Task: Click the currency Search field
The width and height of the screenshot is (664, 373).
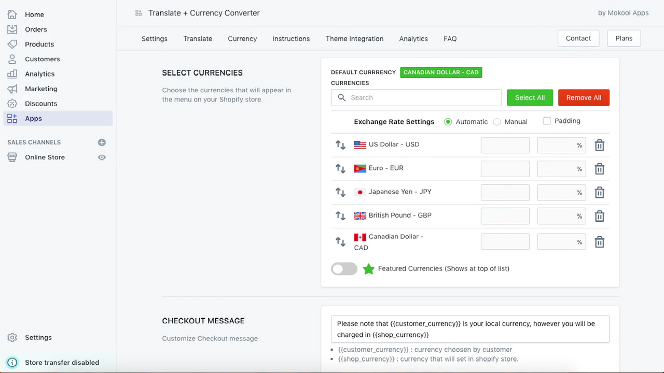Action: point(416,97)
